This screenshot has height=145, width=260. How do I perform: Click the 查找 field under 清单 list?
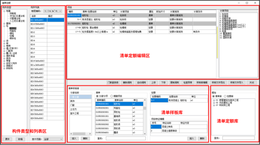126,138
